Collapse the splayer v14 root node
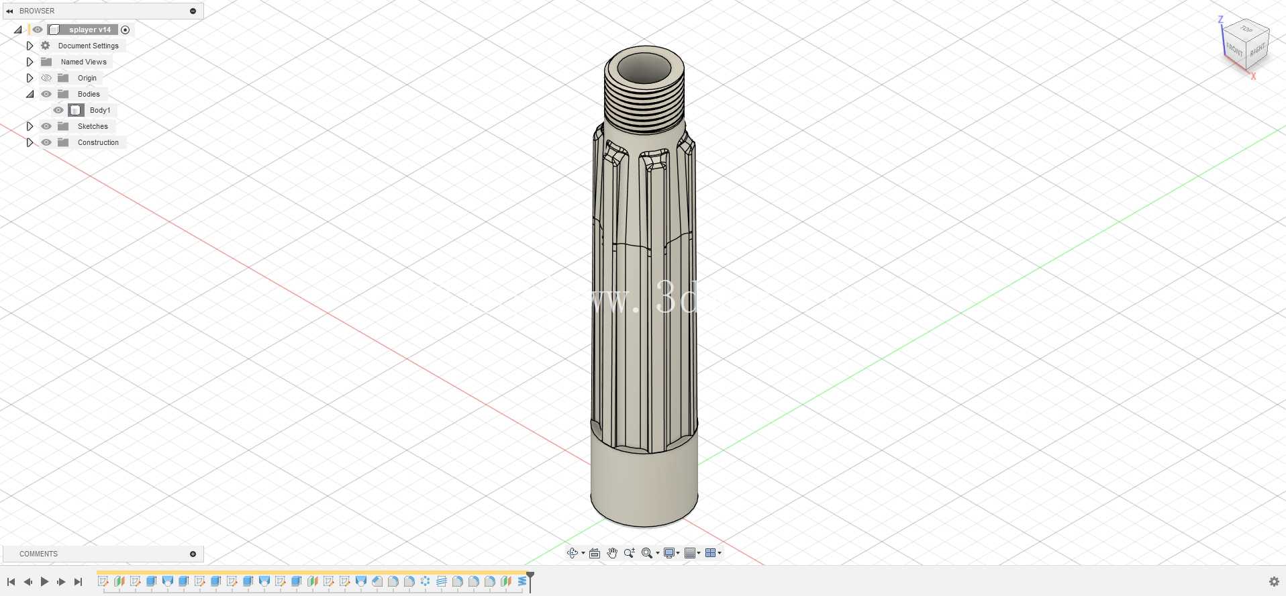 (18, 30)
